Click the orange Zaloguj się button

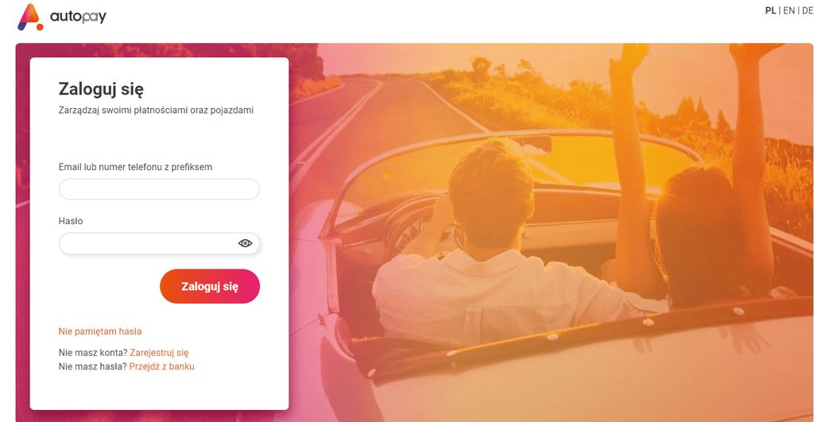tap(210, 286)
